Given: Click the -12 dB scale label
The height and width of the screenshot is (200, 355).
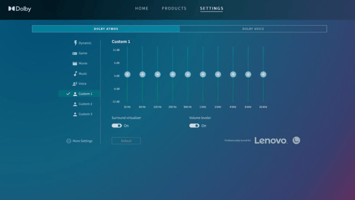Looking at the screenshot, I should pos(116,101).
